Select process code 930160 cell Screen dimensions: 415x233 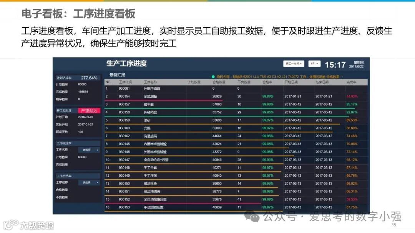coord(124,128)
